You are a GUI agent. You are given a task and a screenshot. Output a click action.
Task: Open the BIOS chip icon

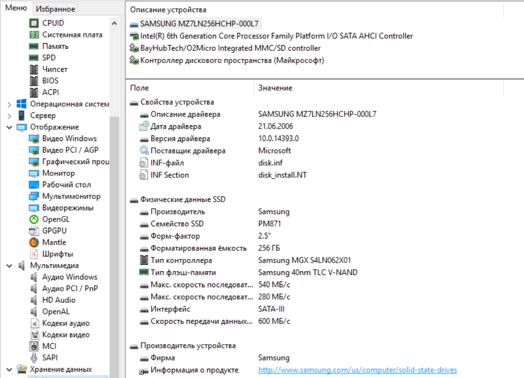pos(34,81)
